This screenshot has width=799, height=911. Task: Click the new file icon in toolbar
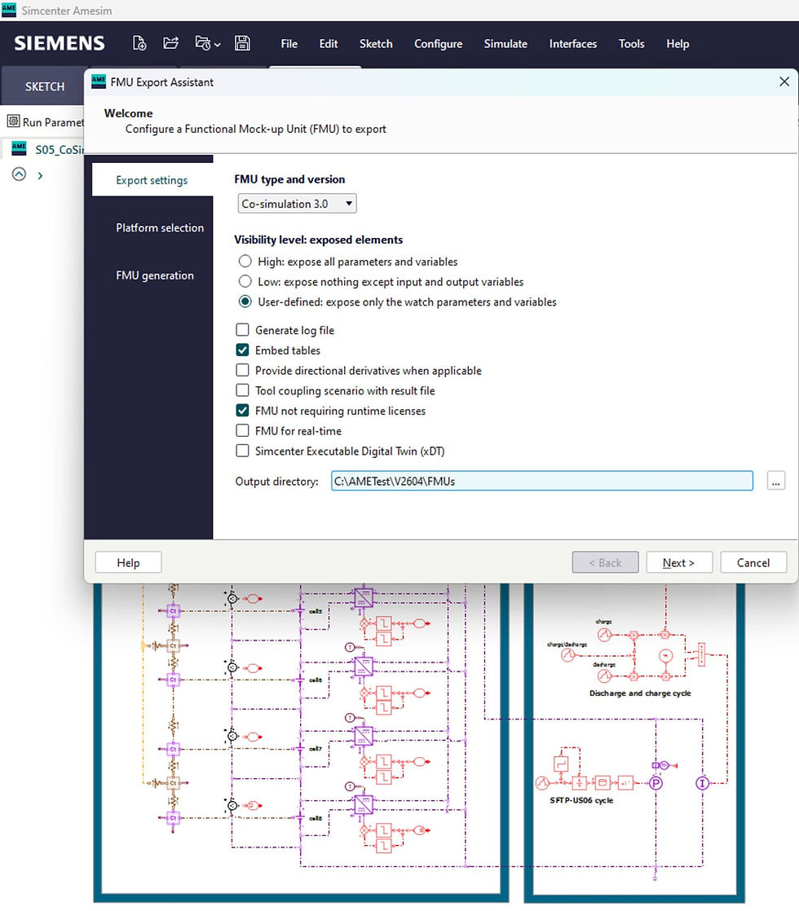139,43
